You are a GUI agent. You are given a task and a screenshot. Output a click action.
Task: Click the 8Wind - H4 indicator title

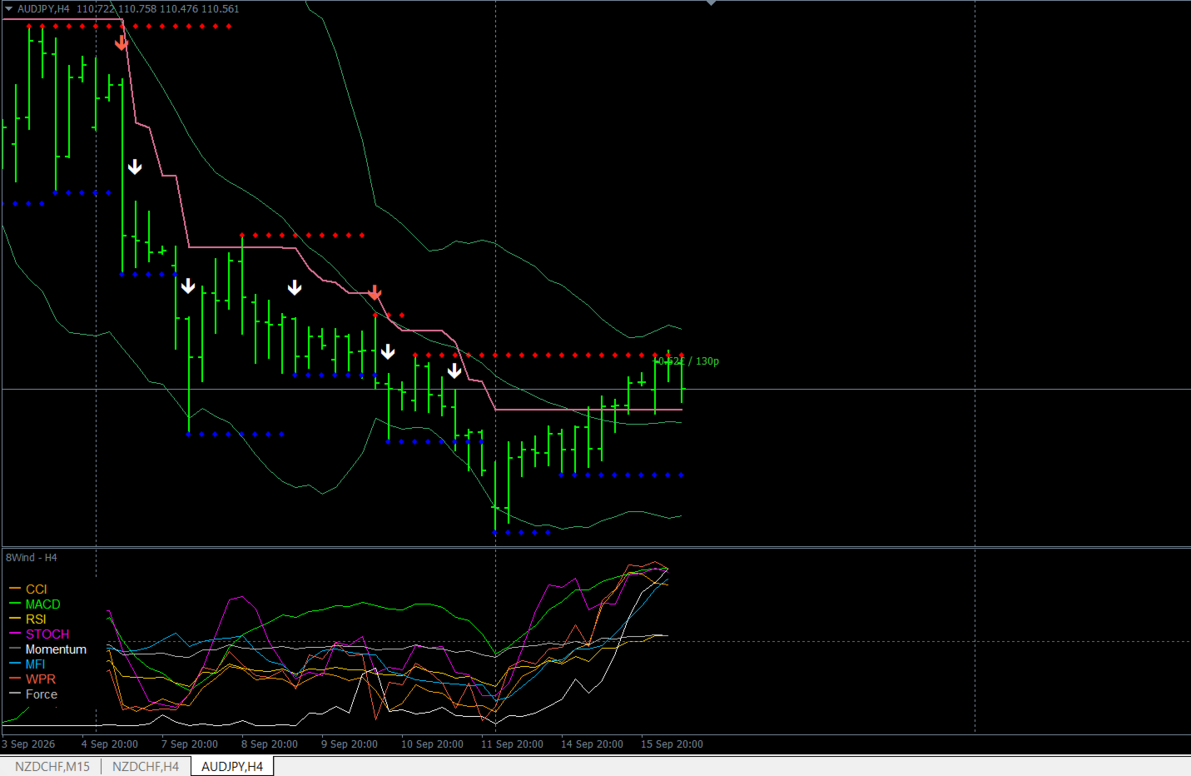click(32, 557)
